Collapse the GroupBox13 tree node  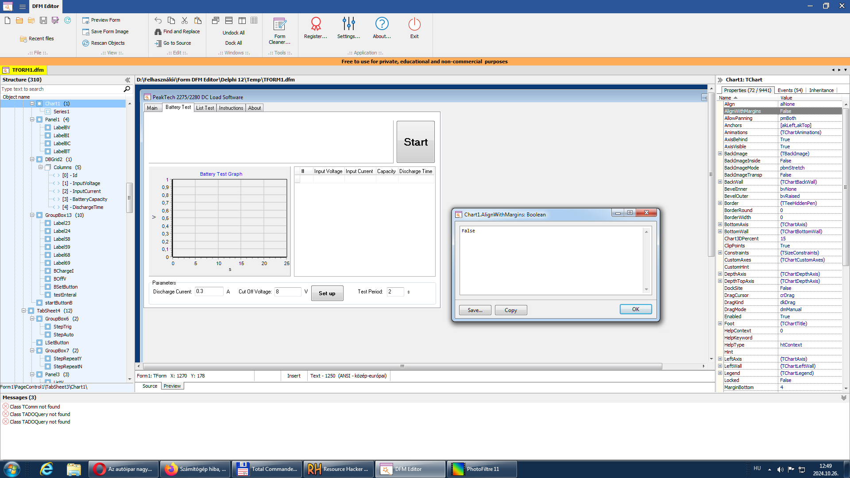[32, 215]
